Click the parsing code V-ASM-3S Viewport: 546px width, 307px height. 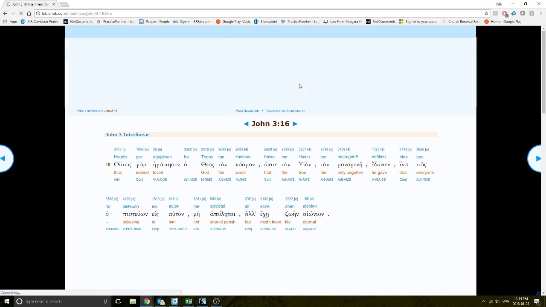pos(218,229)
